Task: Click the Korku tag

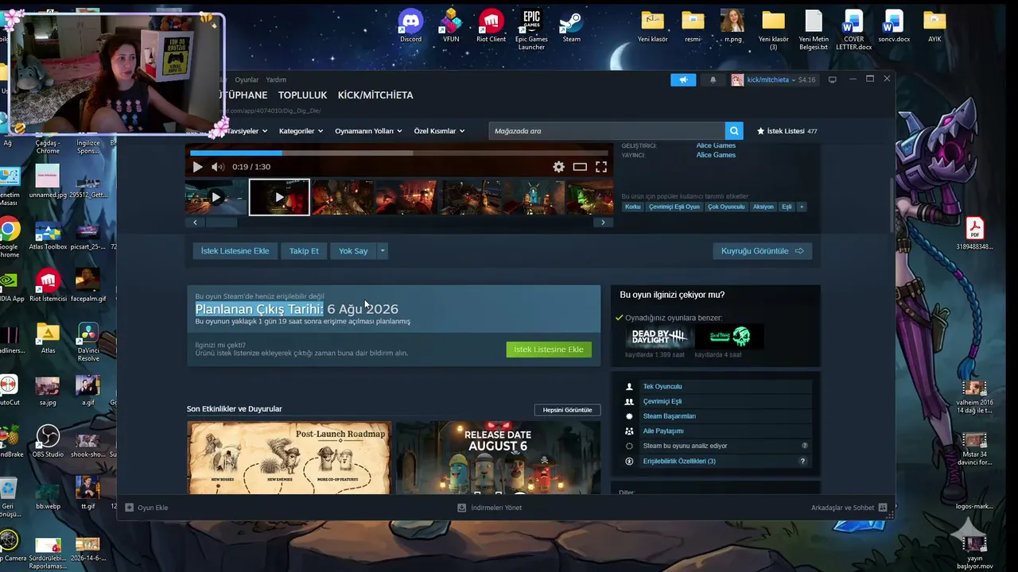Action: tap(633, 207)
